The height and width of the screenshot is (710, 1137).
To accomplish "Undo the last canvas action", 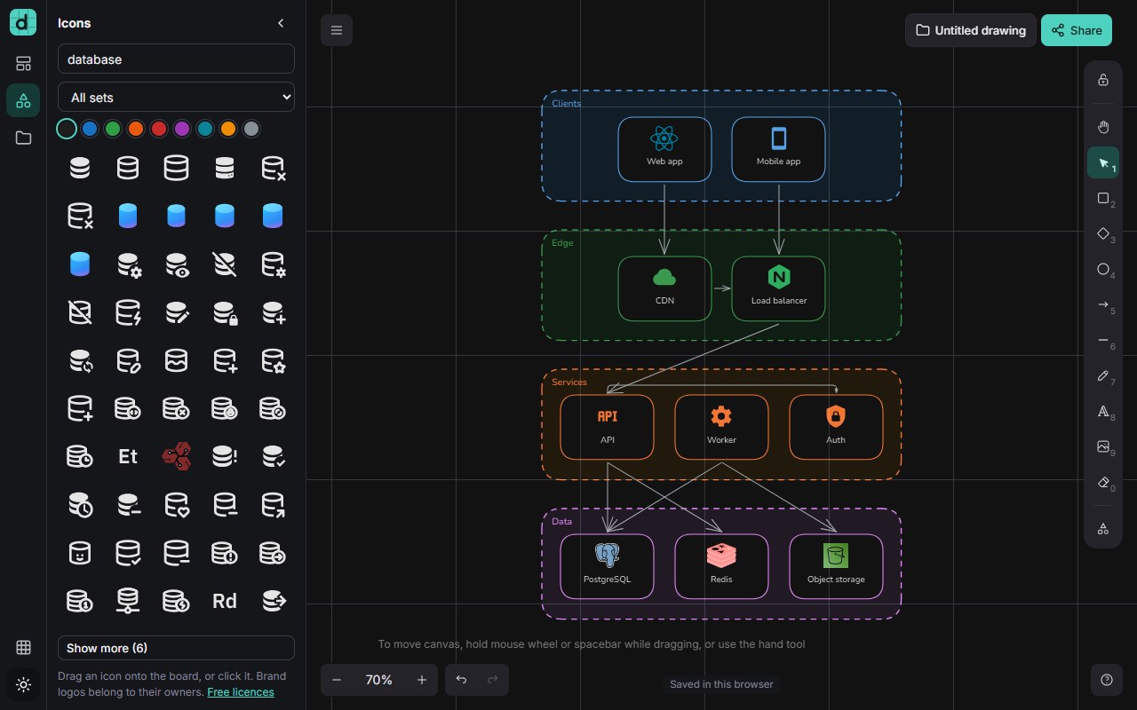I will pyautogui.click(x=461, y=680).
